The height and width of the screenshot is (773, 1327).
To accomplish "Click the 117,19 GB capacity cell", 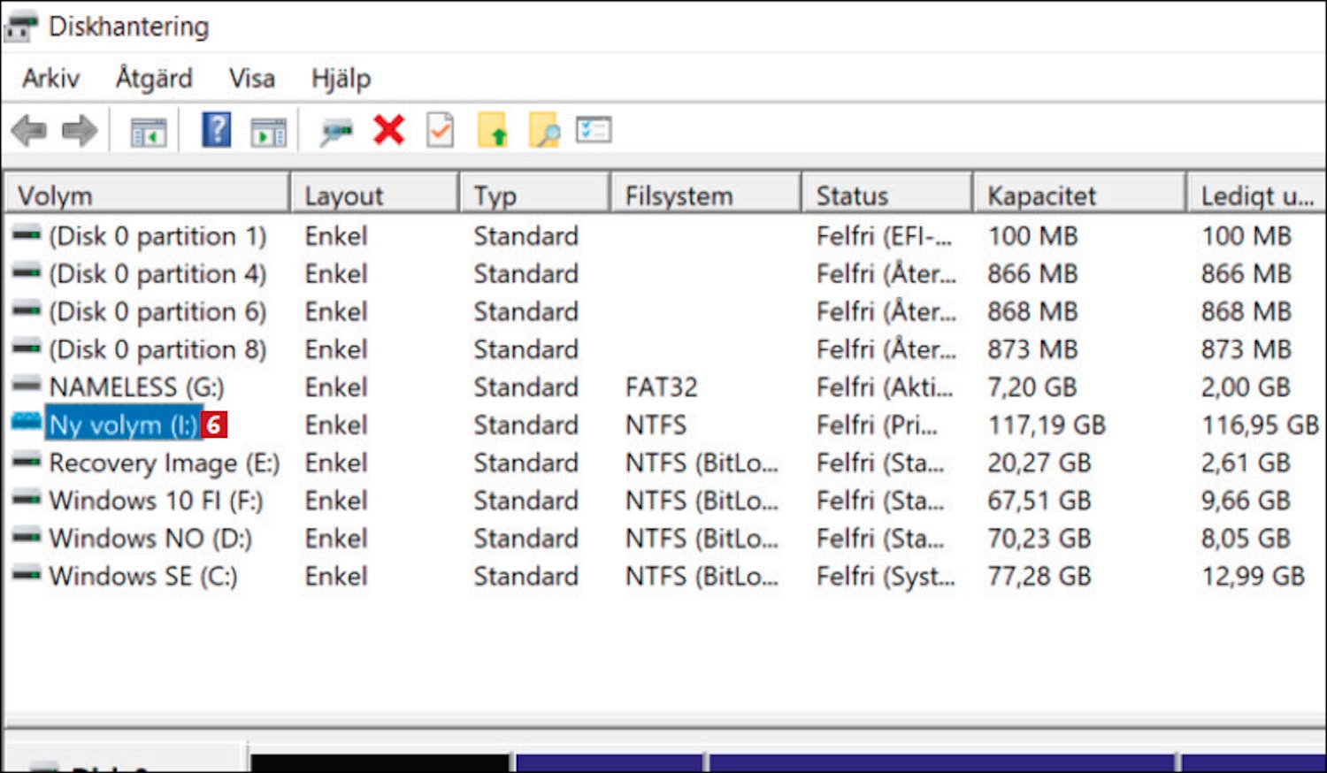I will tap(1047, 425).
